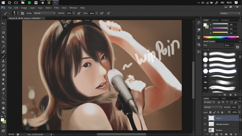Toggle pressure for opacity button
This screenshot has height=136, width=242.
point(79,13)
